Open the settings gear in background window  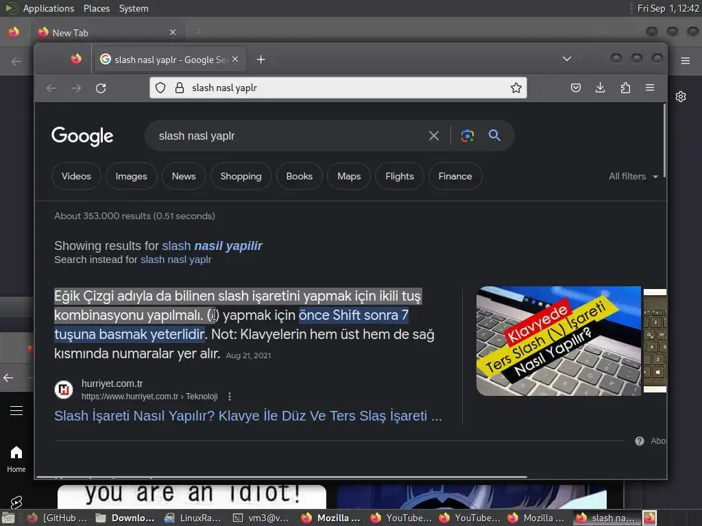681,97
